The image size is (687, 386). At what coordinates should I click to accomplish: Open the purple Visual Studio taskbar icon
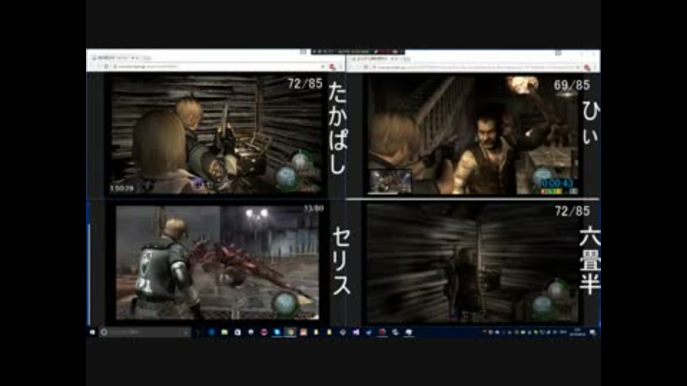click(356, 332)
